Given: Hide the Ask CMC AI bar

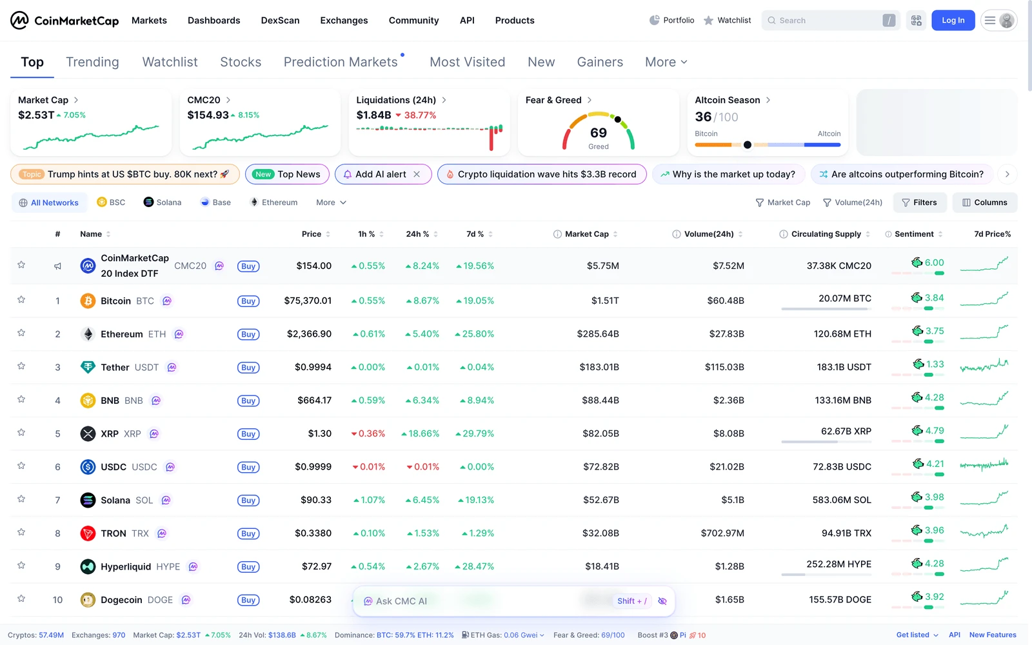Looking at the screenshot, I should pos(662,601).
